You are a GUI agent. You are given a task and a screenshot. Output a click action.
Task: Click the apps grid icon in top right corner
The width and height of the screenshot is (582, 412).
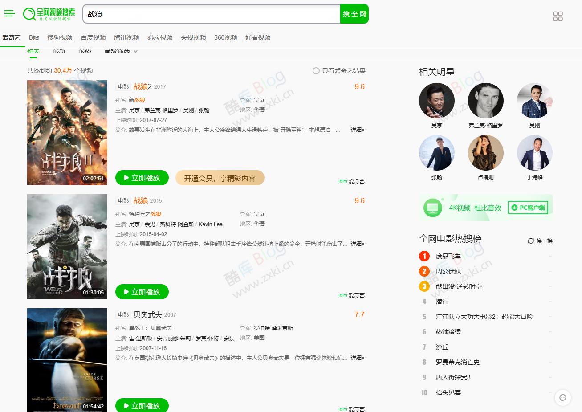558,16
